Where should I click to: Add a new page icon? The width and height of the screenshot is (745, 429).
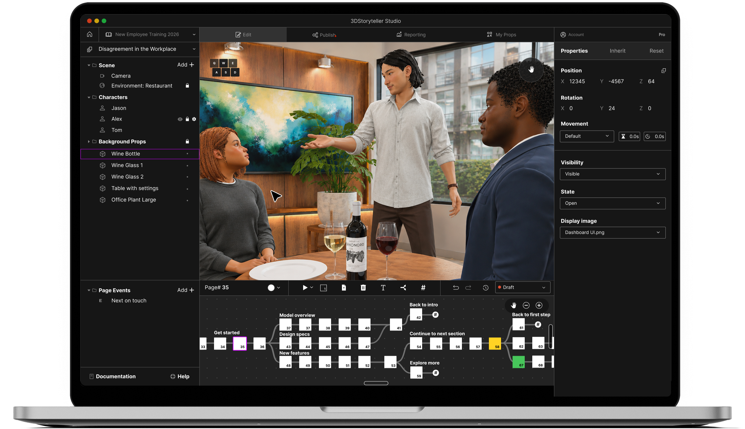pyautogui.click(x=344, y=288)
